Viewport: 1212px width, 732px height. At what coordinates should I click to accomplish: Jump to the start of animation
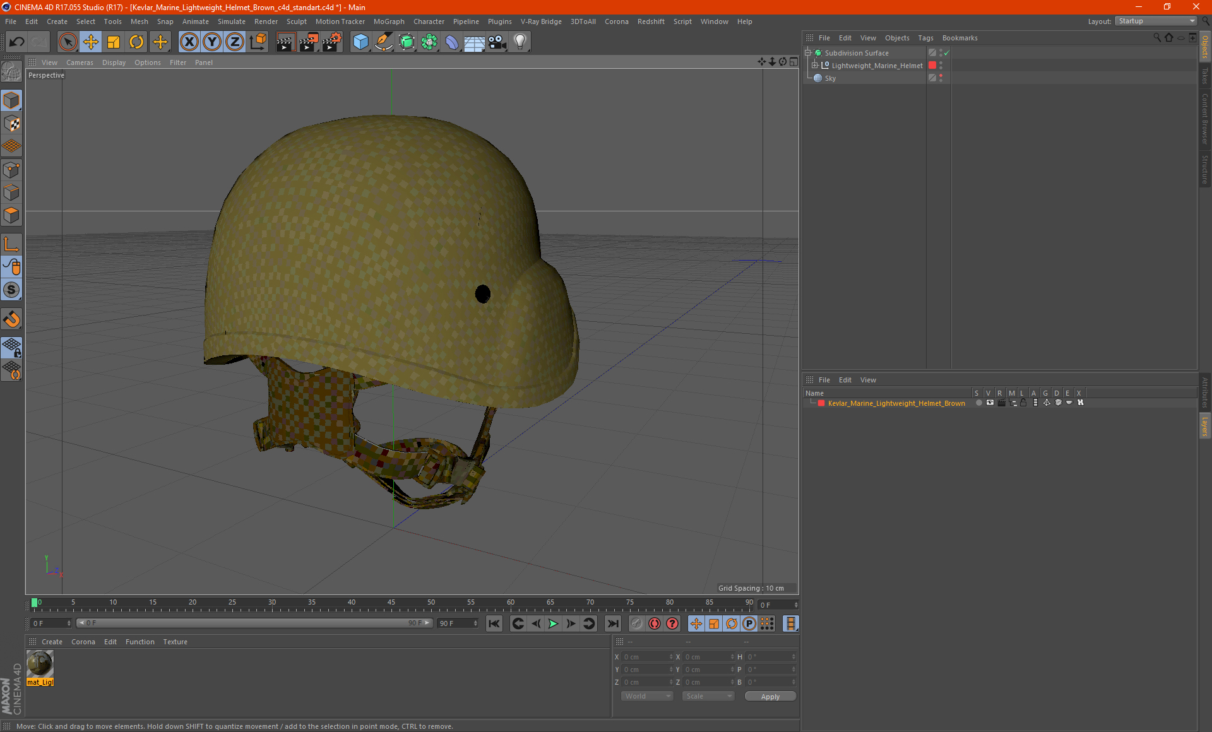tap(494, 623)
